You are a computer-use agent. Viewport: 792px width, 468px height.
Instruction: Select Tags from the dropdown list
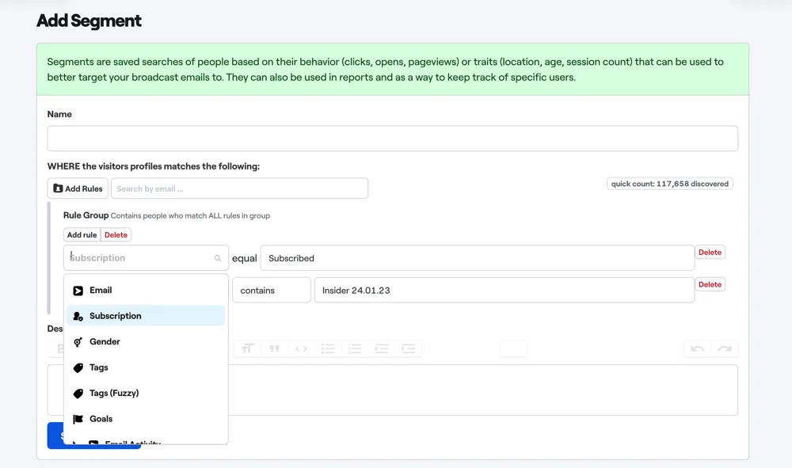pos(99,367)
